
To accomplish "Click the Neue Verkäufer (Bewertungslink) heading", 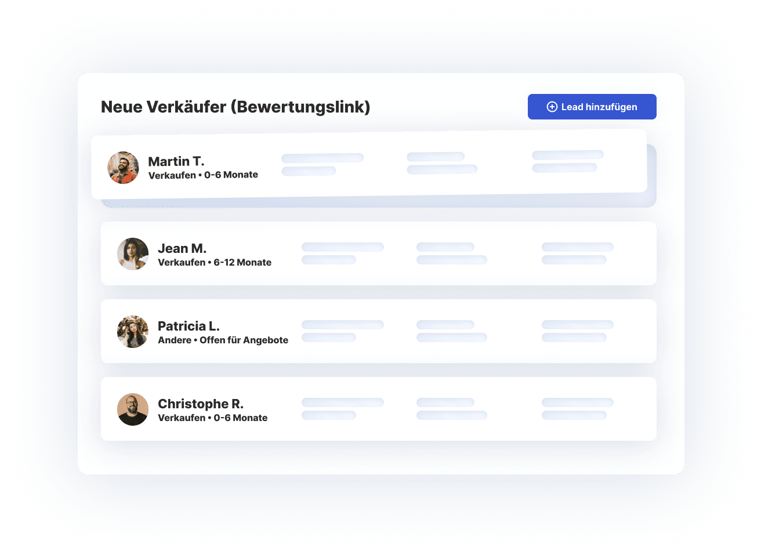I will point(235,107).
